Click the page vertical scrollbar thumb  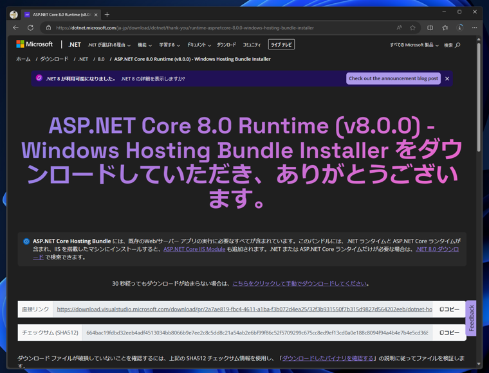coord(479,96)
